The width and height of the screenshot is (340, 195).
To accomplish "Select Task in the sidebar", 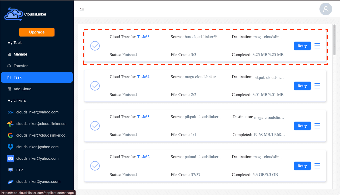I will (37, 77).
